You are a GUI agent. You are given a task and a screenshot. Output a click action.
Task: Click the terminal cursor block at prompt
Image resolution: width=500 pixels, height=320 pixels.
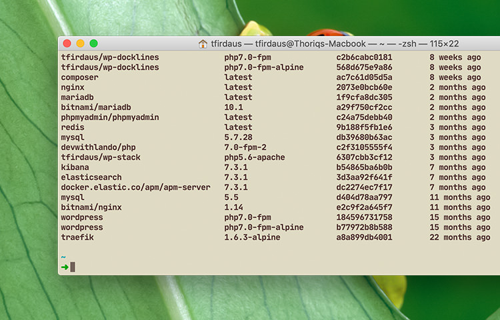tap(73, 267)
